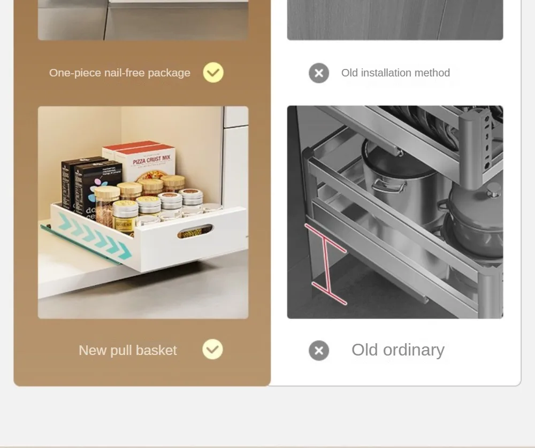This screenshot has height=448, width=535.
Task: Click the gray X icon beside Old installation method
Action: pos(319,73)
